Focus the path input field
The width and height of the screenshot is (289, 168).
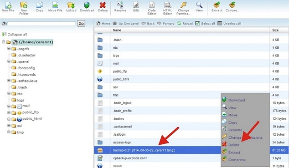click(41, 24)
